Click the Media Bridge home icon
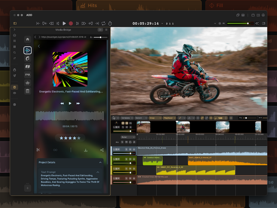The width and height of the screenshot is (277, 208). click(28, 39)
